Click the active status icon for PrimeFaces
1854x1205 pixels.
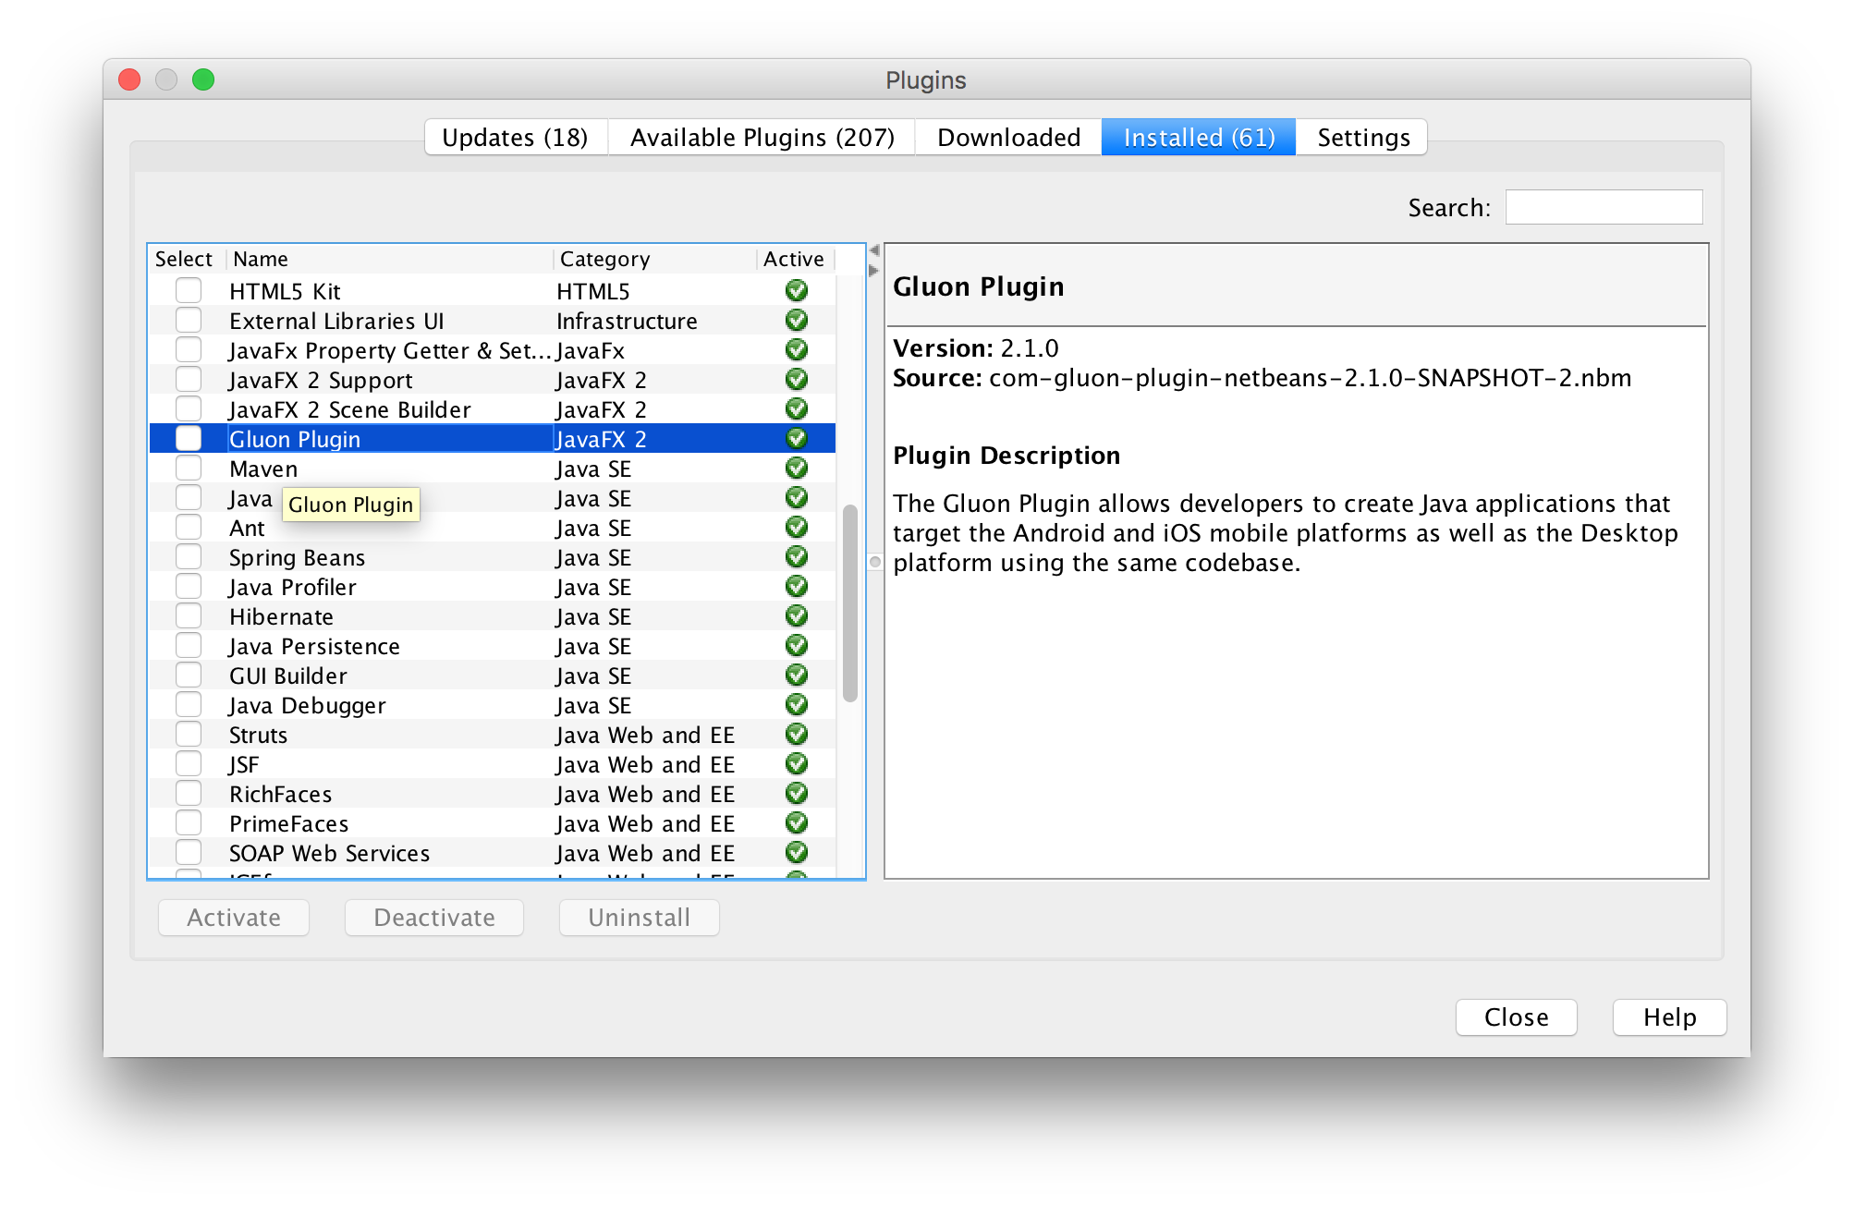(x=796, y=823)
